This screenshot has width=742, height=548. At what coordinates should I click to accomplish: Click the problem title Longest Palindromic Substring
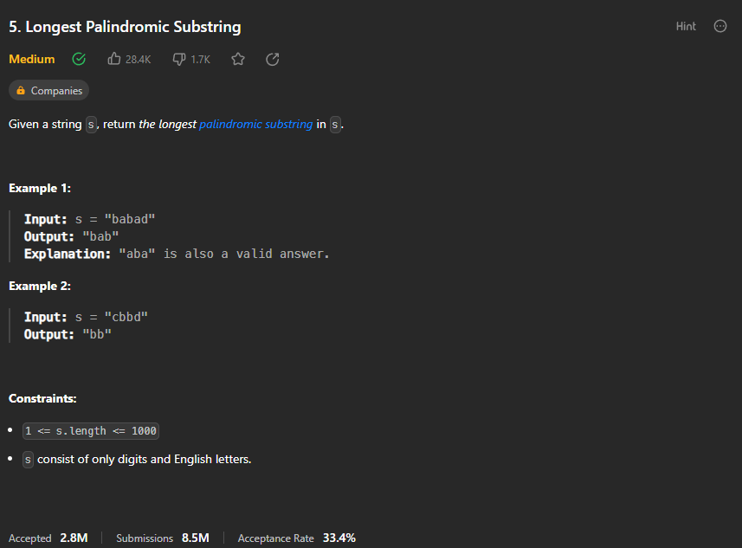point(124,27)
